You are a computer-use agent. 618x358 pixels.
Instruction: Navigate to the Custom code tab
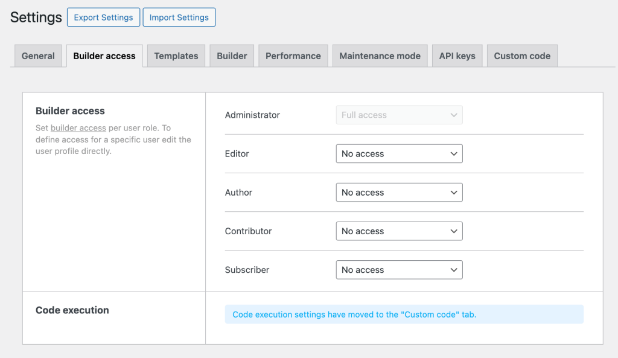click(x=522, y=56)
